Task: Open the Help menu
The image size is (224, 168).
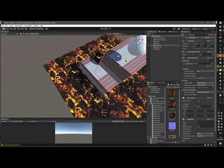Action: [42, 26]
